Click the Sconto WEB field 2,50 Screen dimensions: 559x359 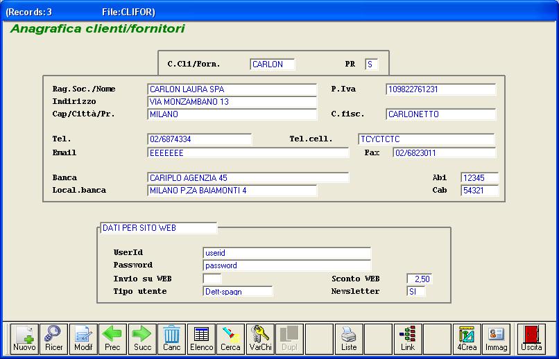click(x=420, y=279)
